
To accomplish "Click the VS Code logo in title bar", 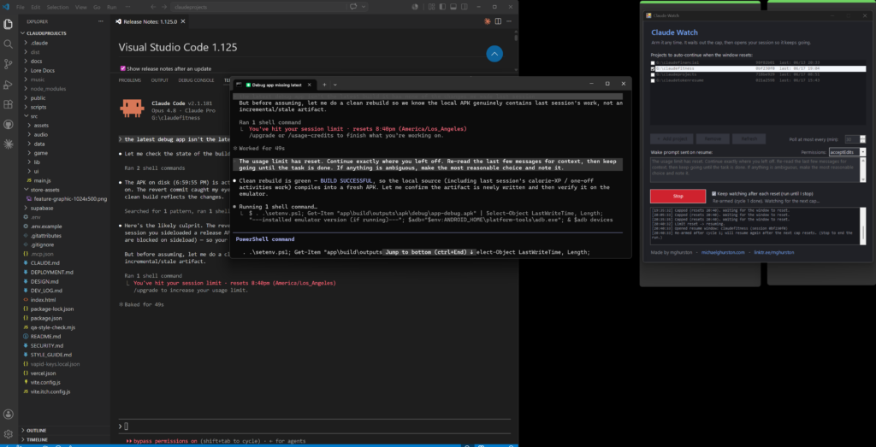I will point(6,7).
